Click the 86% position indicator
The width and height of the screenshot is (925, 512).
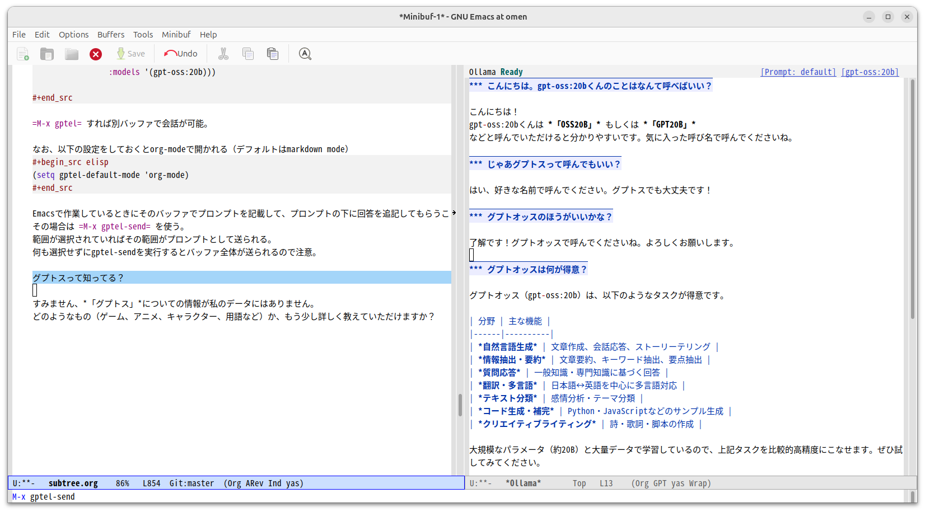[x=123, y=483]
